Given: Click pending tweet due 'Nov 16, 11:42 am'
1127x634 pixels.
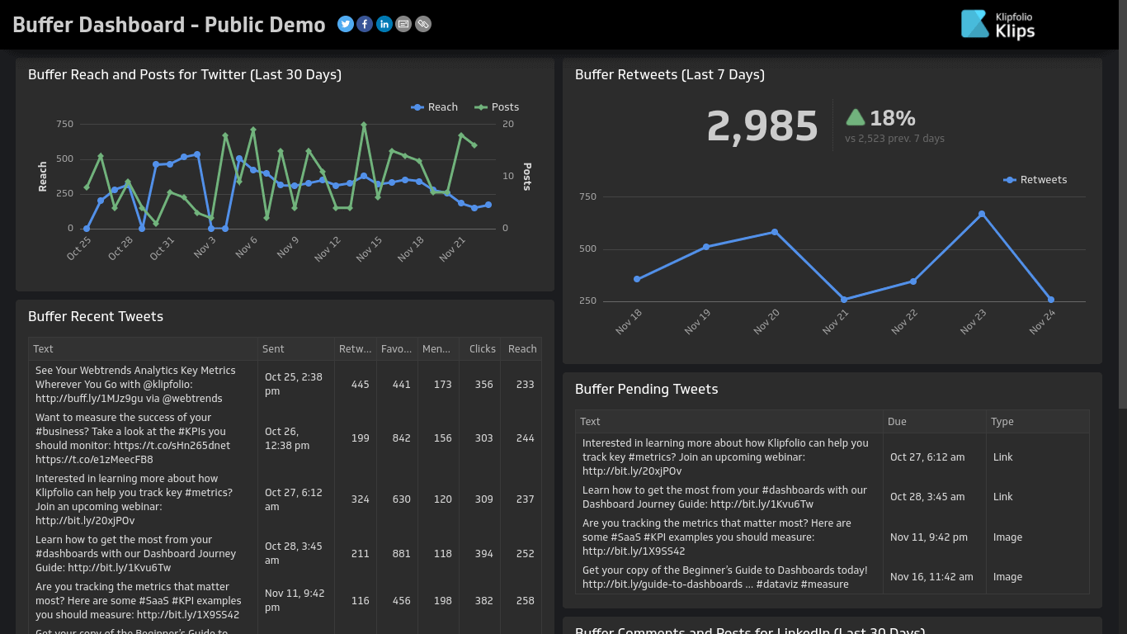Looking at the screenshot, I should point(931,577).
